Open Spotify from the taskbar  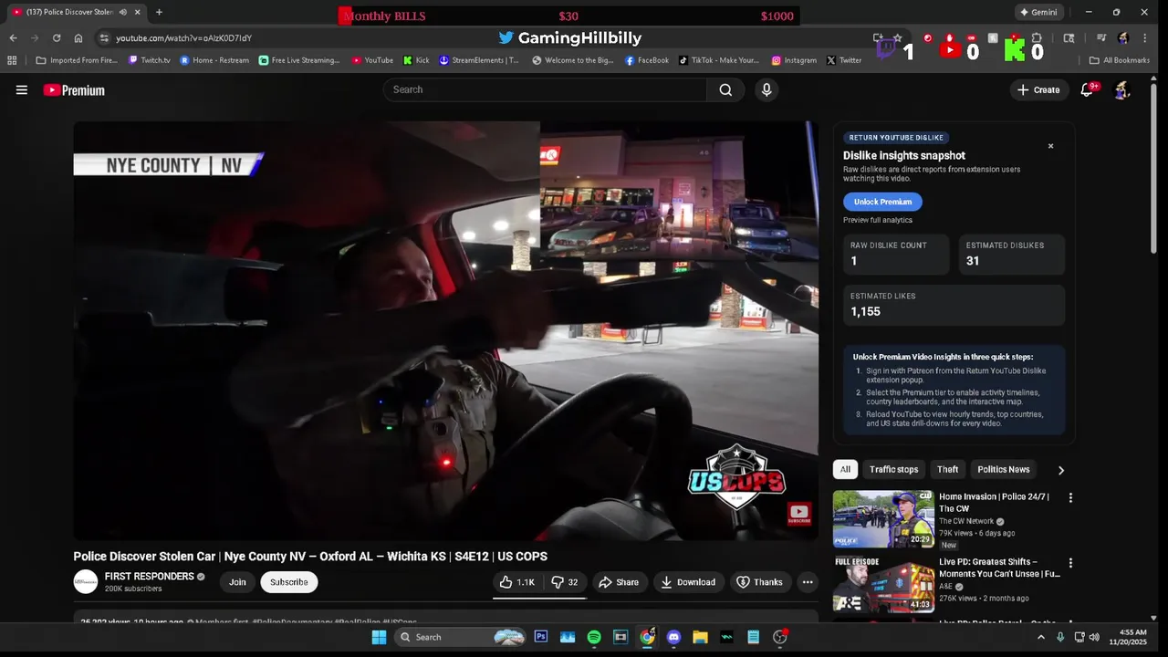pos(594,637)
